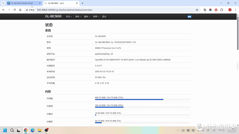Open the Chrome three-dot menu

coord(235,10)
